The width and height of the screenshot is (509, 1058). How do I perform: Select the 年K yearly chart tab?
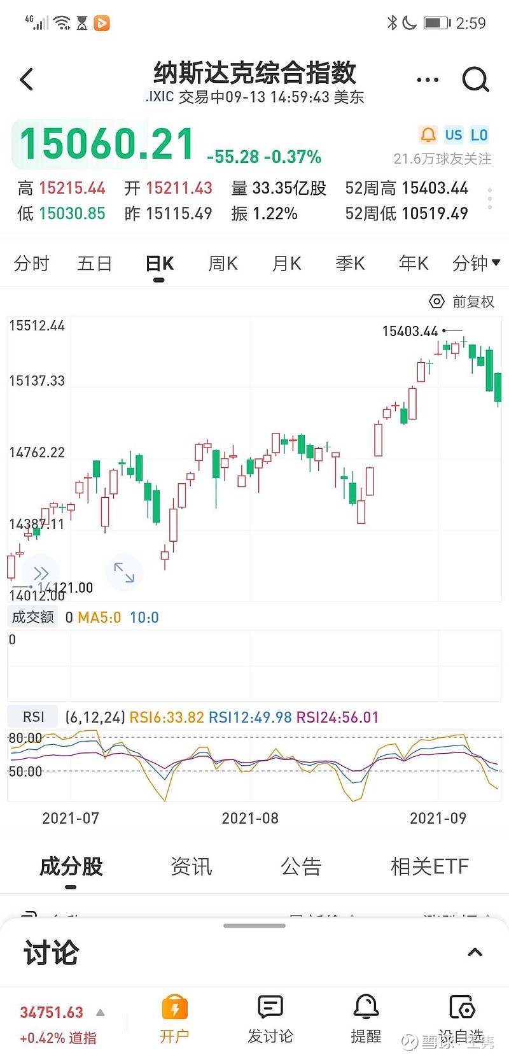click(414, 263)
